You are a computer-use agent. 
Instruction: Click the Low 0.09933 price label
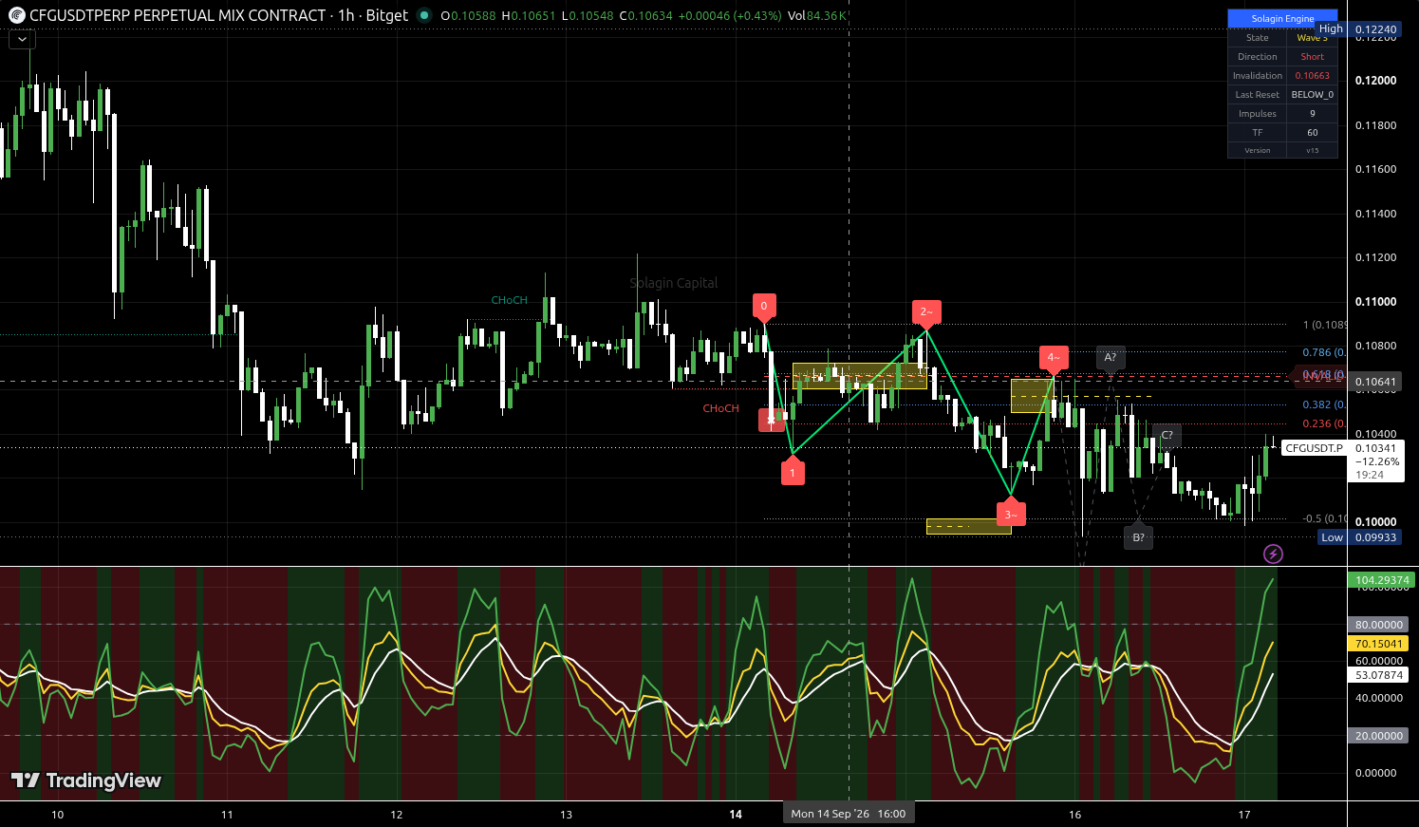pos(1359,537)
